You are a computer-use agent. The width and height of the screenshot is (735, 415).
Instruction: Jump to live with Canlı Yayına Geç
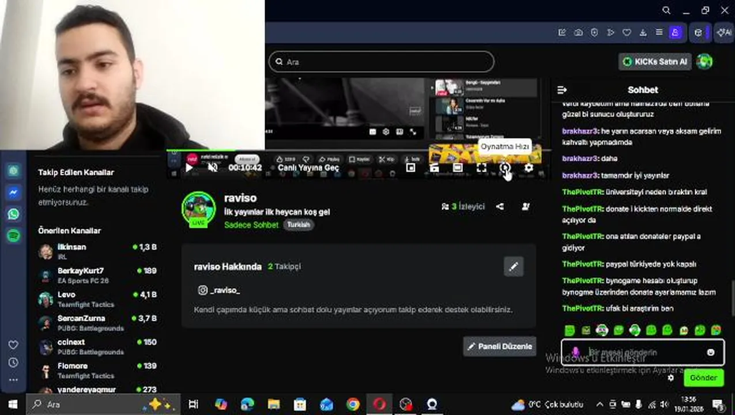(x=308, y=168)
